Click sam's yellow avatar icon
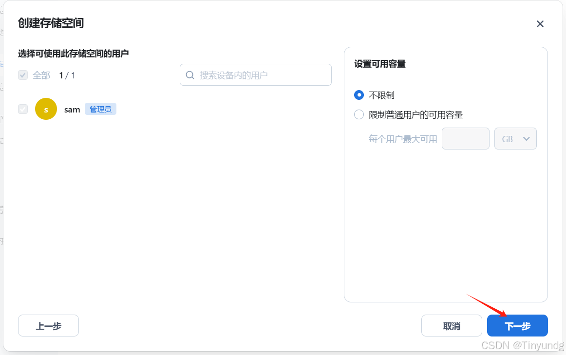Viewport: 566px width, 355px height. point(46,109)
